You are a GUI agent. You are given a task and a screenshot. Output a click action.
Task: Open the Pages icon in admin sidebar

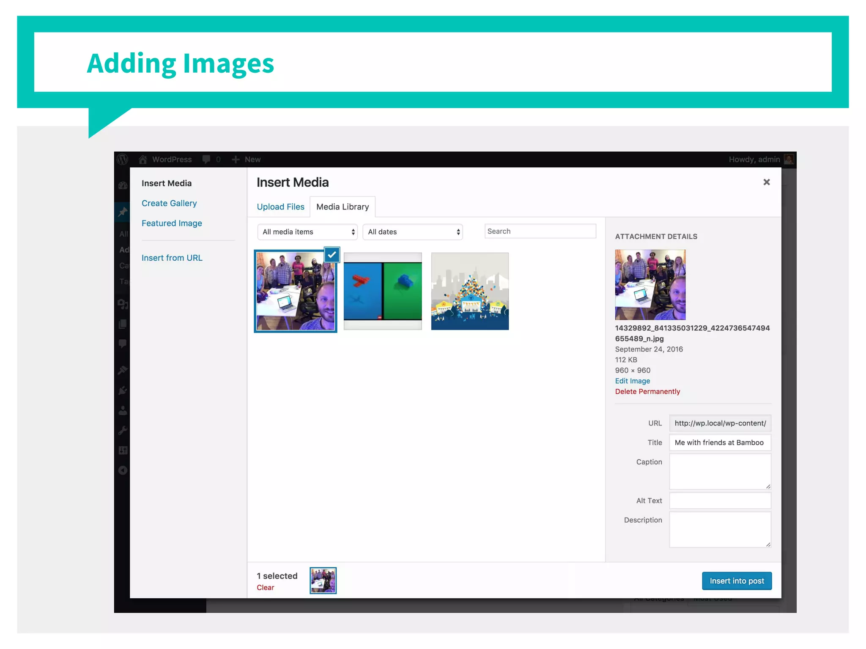(123, 324)
